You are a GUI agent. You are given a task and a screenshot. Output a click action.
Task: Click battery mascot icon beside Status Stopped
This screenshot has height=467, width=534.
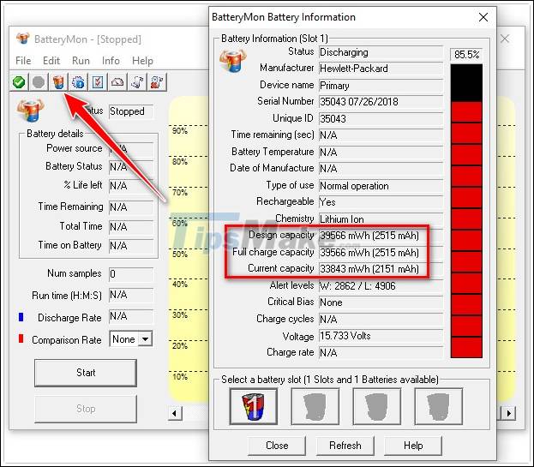(30, 111)
